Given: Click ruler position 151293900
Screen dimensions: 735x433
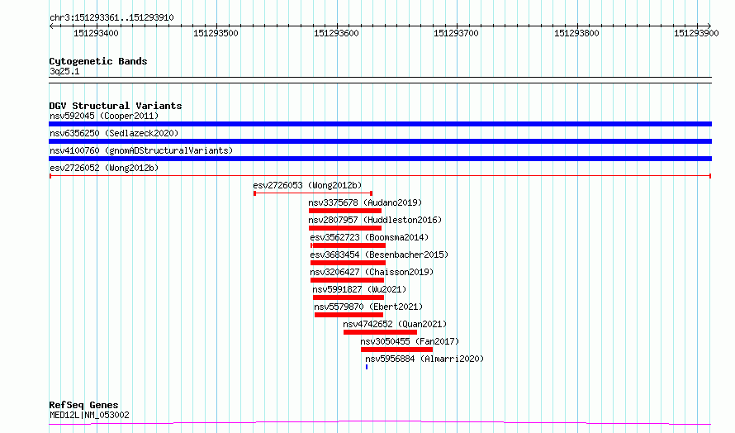Looking at the screenshot, I should [x=696, y=33].
